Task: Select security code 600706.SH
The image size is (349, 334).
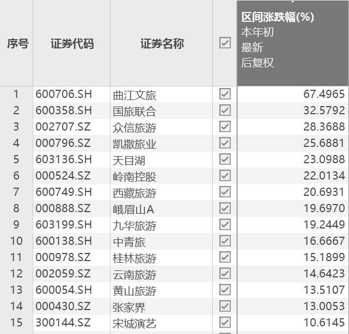Action: pyautogui.click(x=64, y=94)
